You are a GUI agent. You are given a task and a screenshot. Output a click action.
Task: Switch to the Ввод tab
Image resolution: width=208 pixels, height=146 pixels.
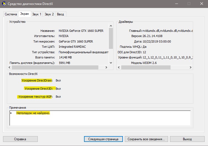click(x=61, y=14)
